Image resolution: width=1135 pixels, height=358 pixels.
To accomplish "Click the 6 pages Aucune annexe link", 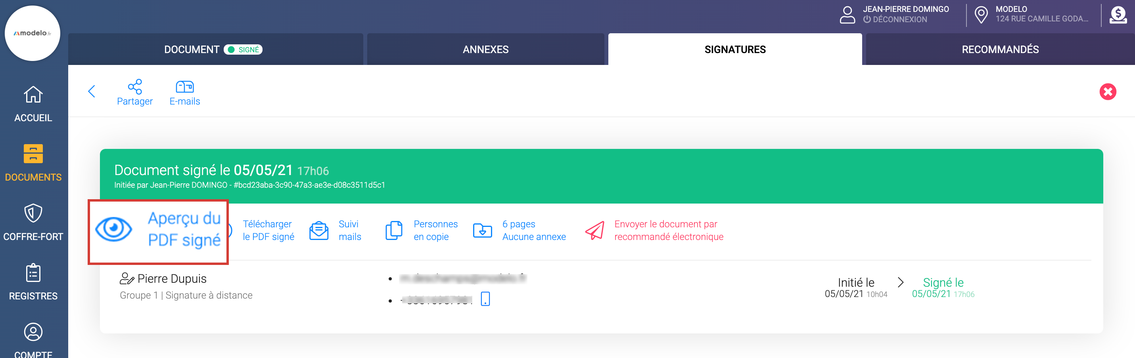I will tap(533, 230).
